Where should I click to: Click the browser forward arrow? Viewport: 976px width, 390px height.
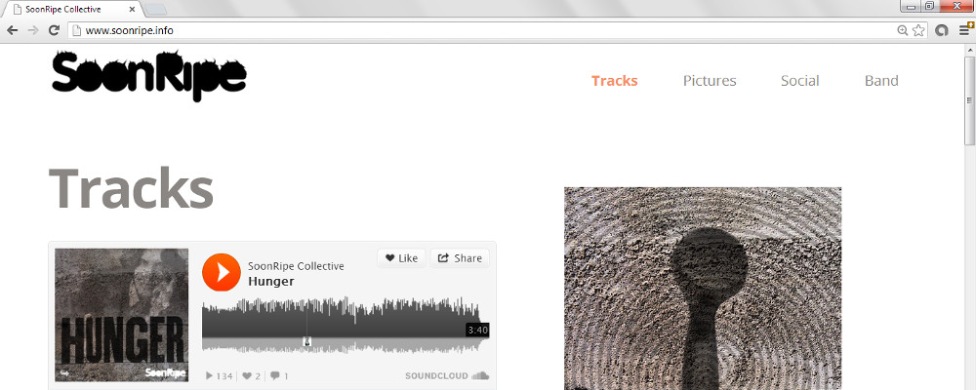(x=33, y=30)
